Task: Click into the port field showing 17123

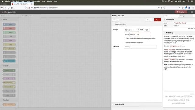Action: point(146,30)
